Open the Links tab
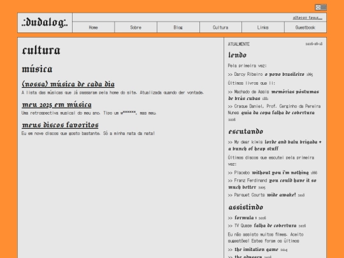This screenshot has height=258, width=344. (x=263, y=27)
